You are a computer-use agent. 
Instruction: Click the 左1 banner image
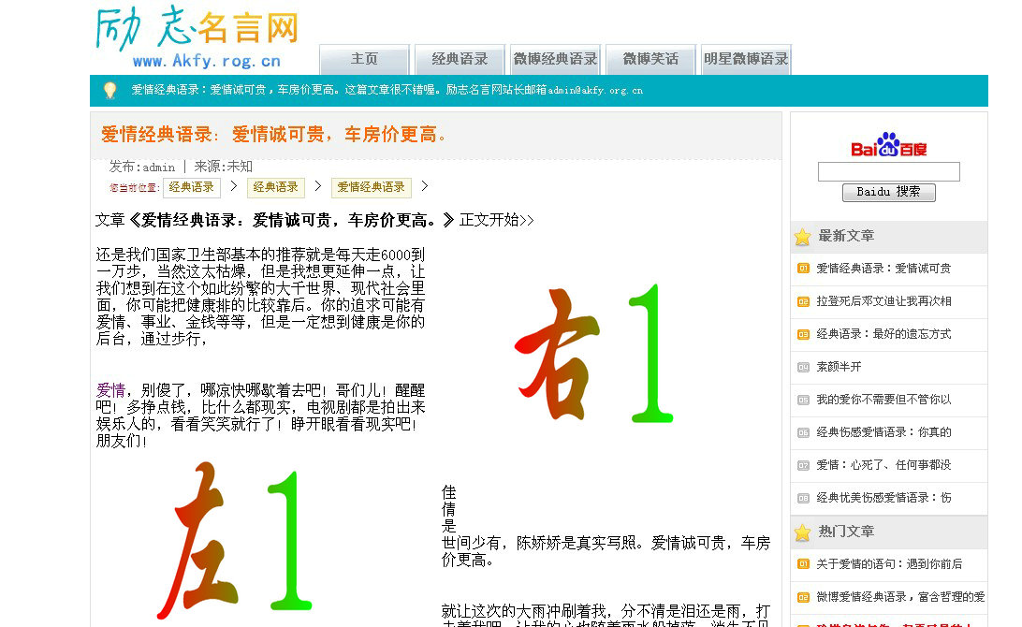coord(236,540)
